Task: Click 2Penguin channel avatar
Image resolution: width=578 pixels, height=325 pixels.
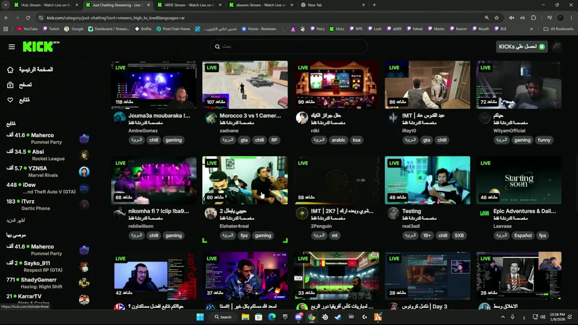Action: (302, 214)
